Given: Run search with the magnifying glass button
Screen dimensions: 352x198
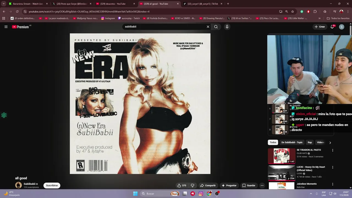Looking at the screenshot, I should pos(216,27).
